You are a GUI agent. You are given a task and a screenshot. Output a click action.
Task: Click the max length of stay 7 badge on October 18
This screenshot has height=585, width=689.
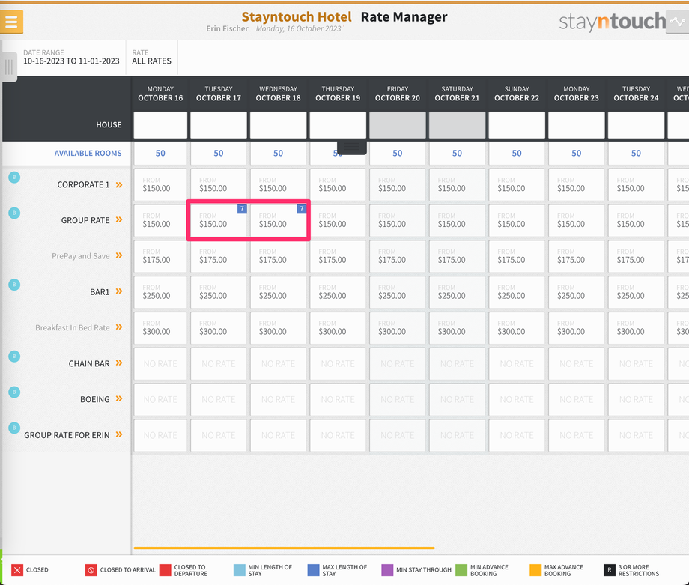[x=301, y=209]
